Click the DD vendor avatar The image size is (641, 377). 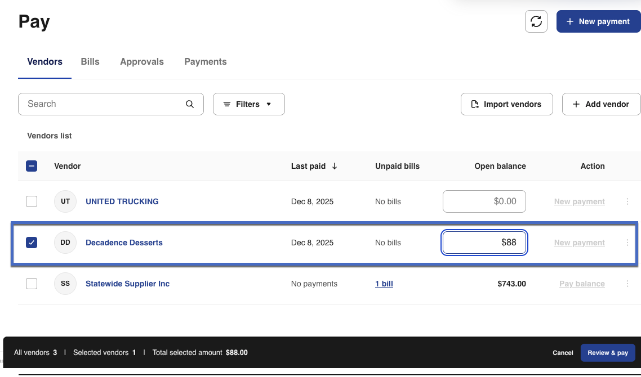click(65, 243)
